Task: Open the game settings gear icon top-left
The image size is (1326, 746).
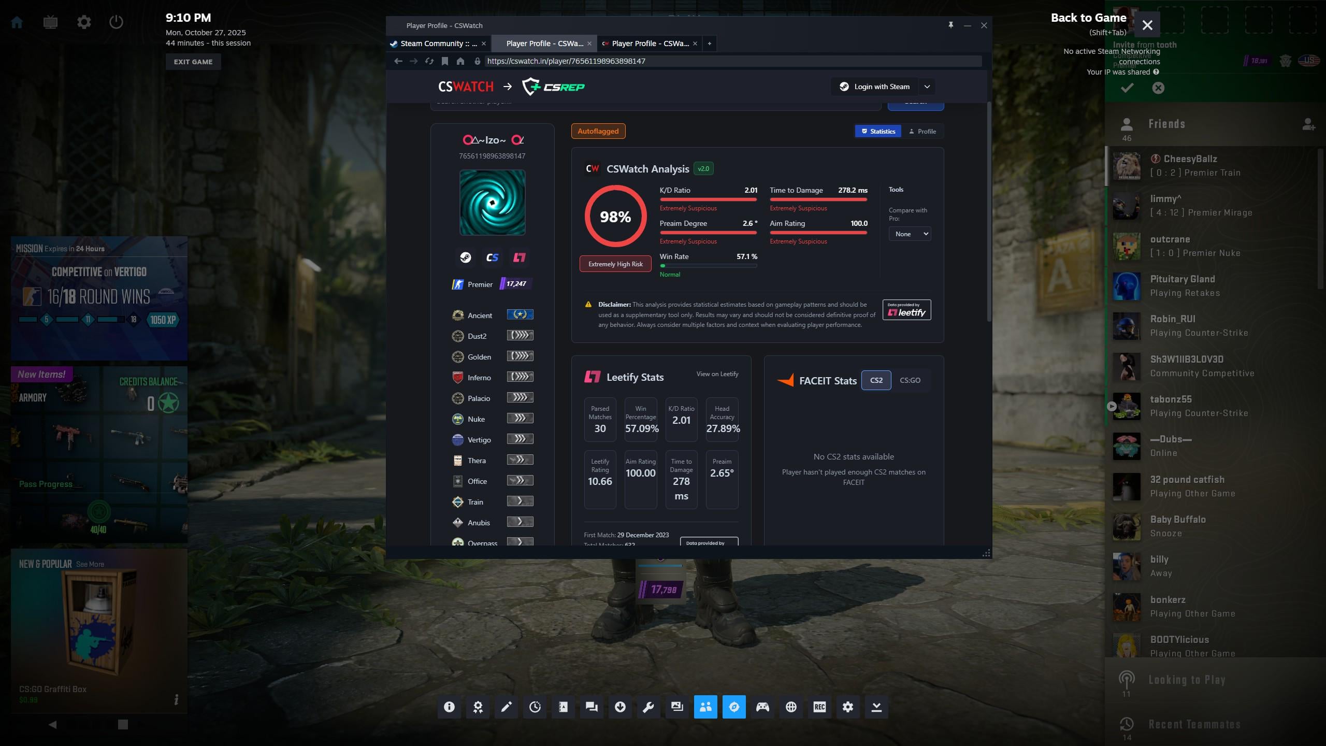Action: (84, 22)
